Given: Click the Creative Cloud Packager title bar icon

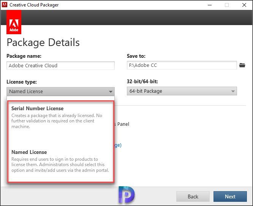Looking at the screenshot, I should click(4, 5).
